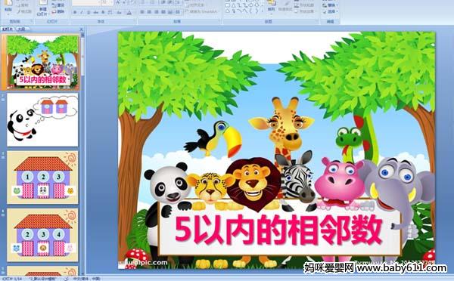
Task: Open the Select dropdown in editing group
Action: pyautogui.click(x=330, y=11)
